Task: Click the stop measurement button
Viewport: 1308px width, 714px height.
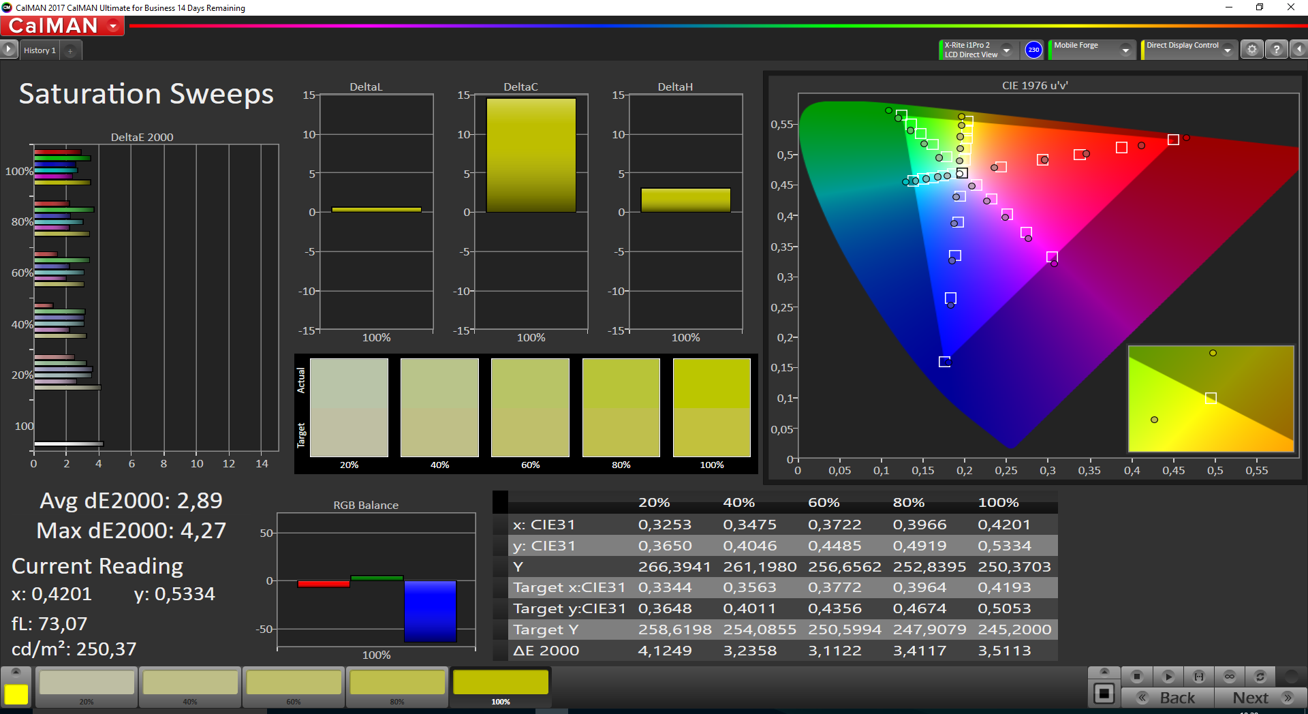Action: [1136, 677]
